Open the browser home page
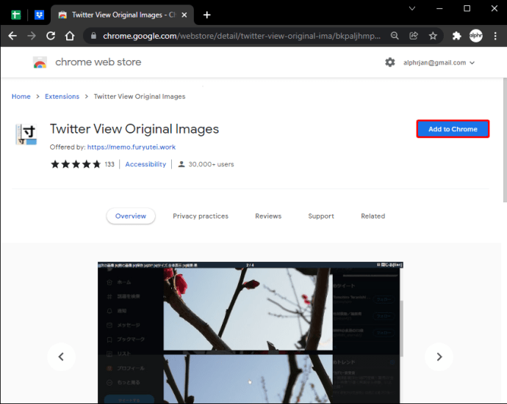This screenshot has width=507, height=404. 70,36
